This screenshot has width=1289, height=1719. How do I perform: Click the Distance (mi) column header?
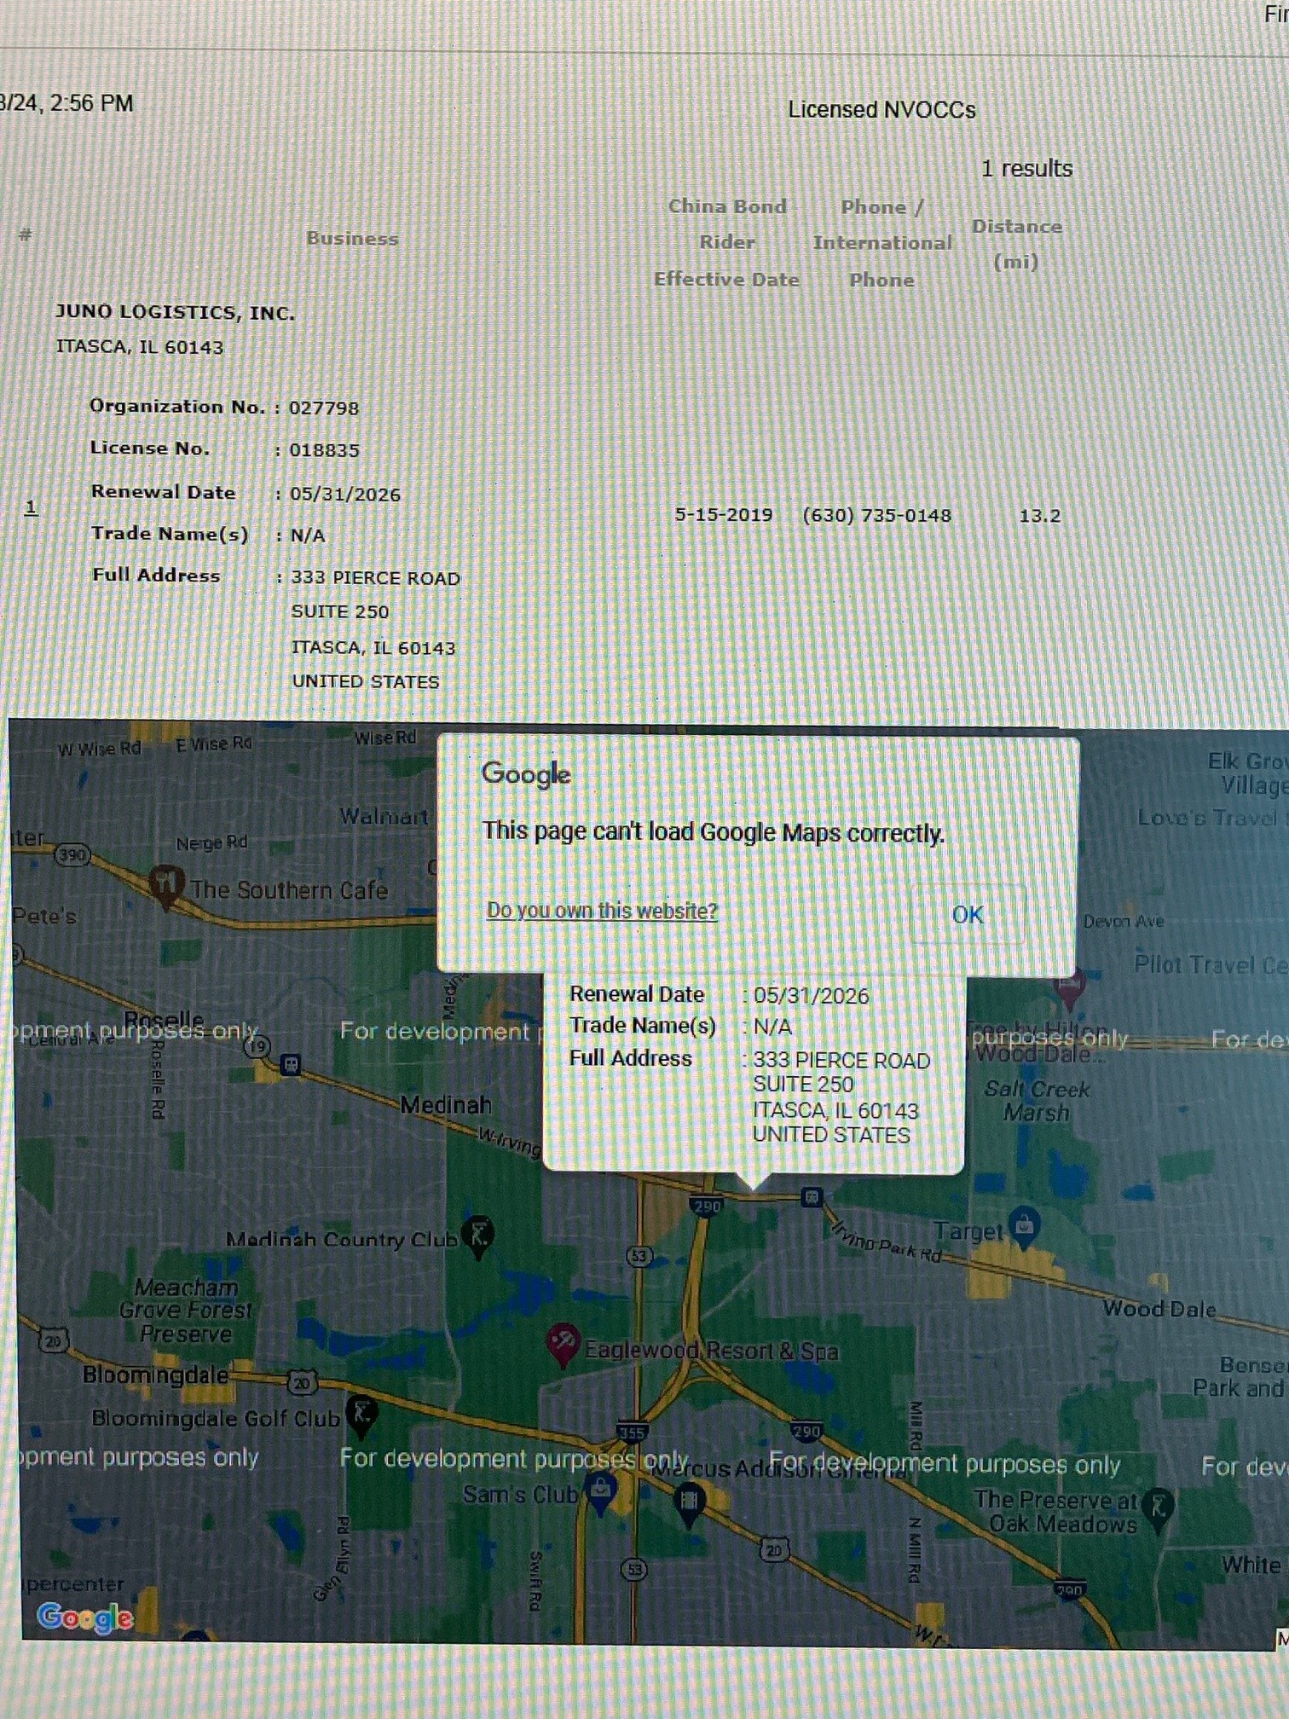(1016, 244)
